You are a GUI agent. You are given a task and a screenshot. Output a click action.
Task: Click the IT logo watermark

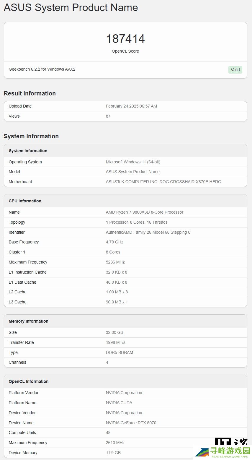click(x=230, y=441)
